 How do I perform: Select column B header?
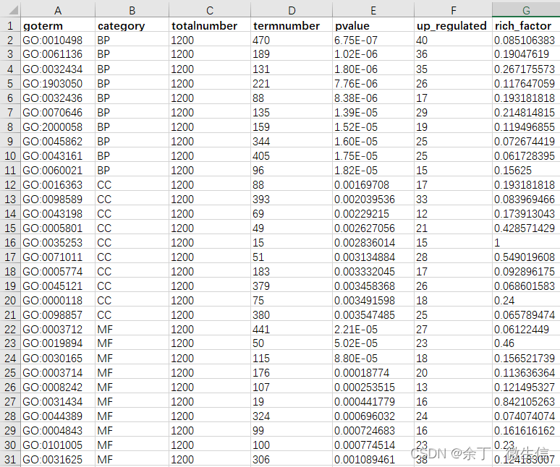pos(132,10)
